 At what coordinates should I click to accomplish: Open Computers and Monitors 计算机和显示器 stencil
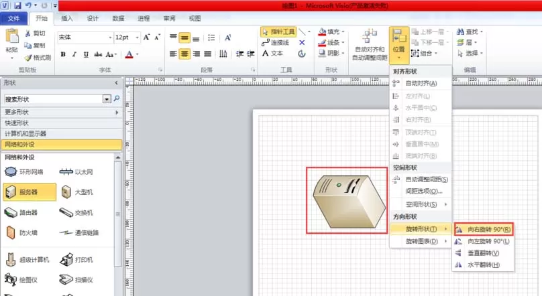coord(62,133)
